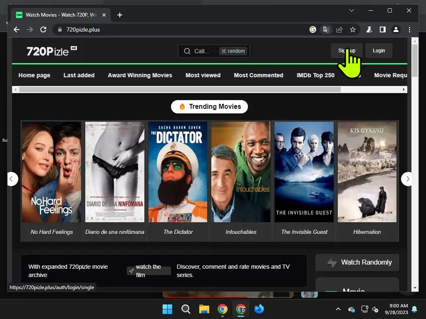Click the translate page icon
The image size is (426, 319).
tap(326, 29)
